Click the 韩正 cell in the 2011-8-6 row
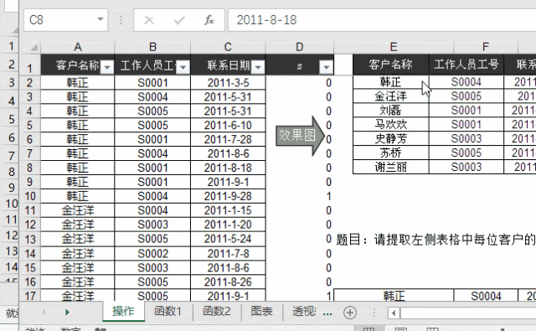 pyautogui.click(x=78, y=154)
